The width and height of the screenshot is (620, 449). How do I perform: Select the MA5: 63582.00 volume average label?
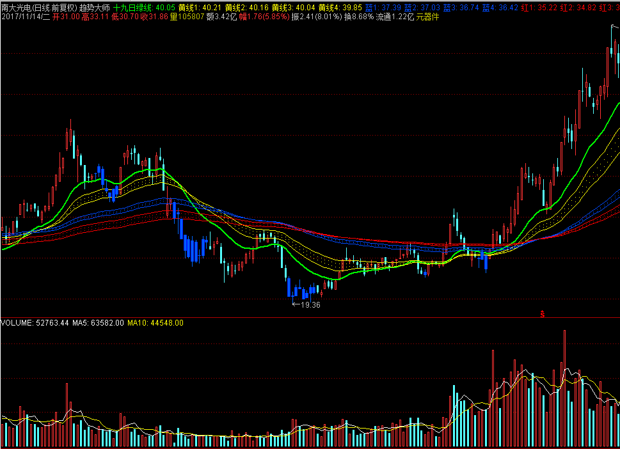point(98,323)
